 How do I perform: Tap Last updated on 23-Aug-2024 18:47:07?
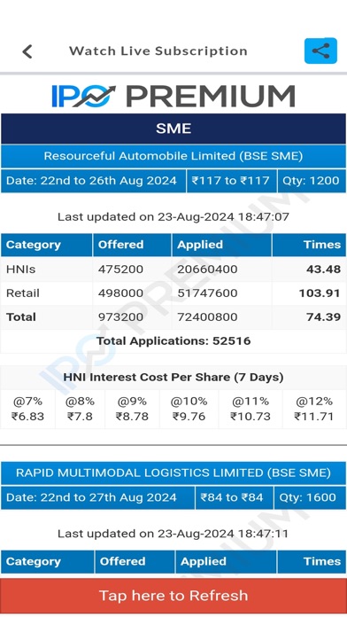(173, 217)
